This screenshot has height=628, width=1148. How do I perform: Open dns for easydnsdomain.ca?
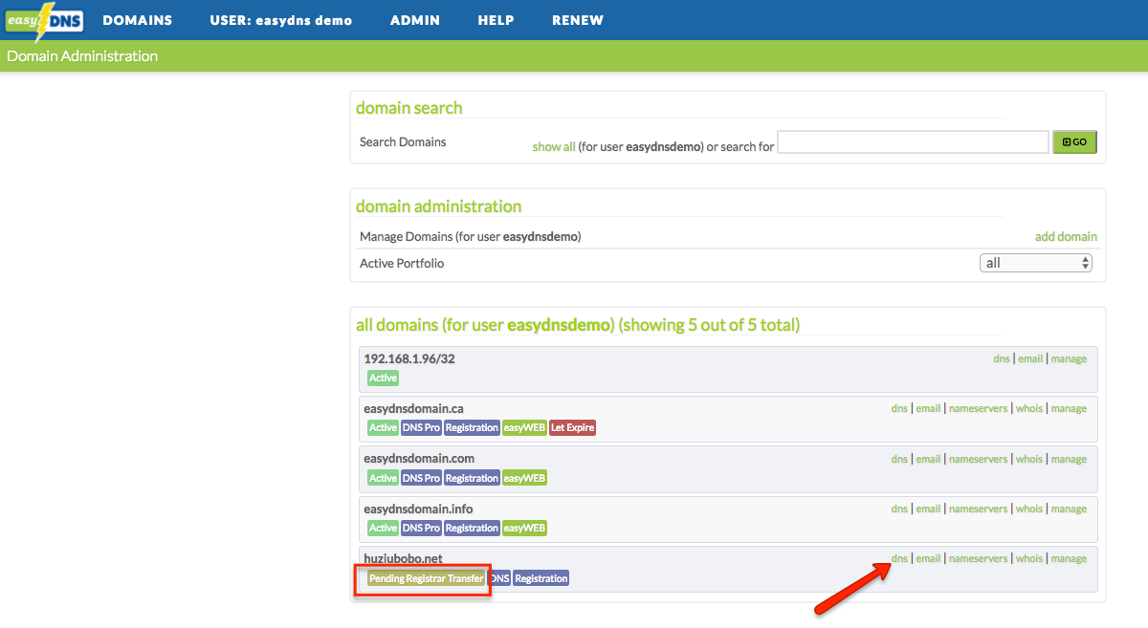899,408
